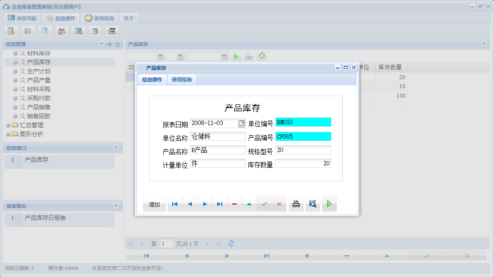Image resolution: width=494 pixels, height=278 pixels.
Task: Click the blank document toolbar icon
Action: pyautogui.click(x=45, y=31)
